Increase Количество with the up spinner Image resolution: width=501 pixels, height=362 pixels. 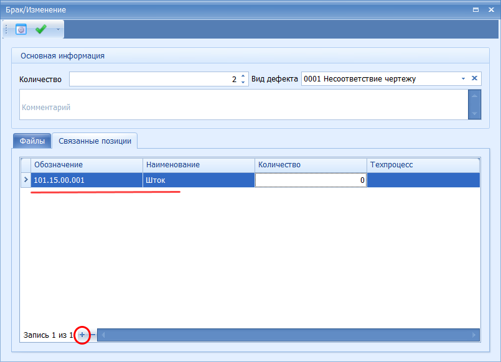pyautogui.click(x=243, y=76)
